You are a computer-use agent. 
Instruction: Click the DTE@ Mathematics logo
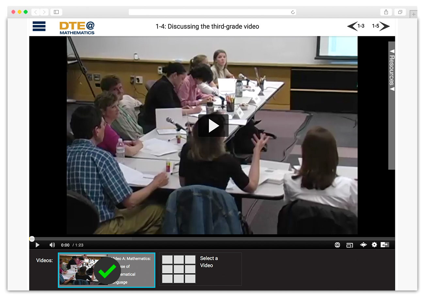[77, 28]
